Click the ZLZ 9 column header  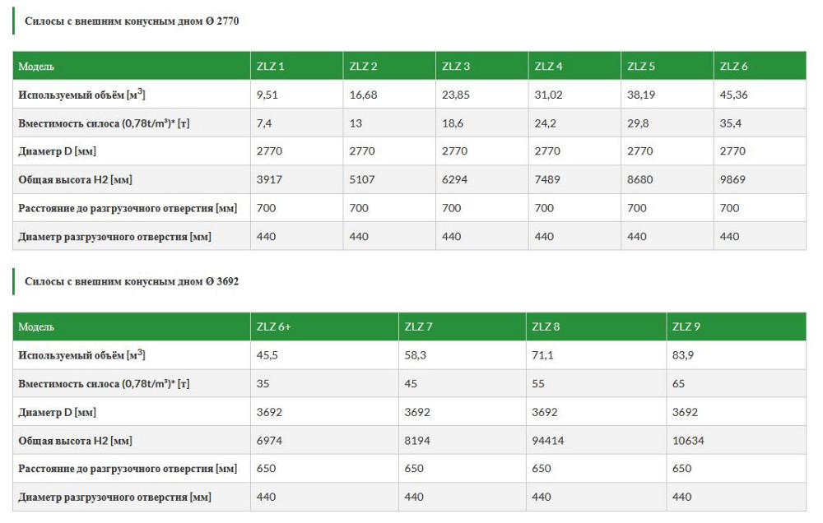[x=686, y=327]
